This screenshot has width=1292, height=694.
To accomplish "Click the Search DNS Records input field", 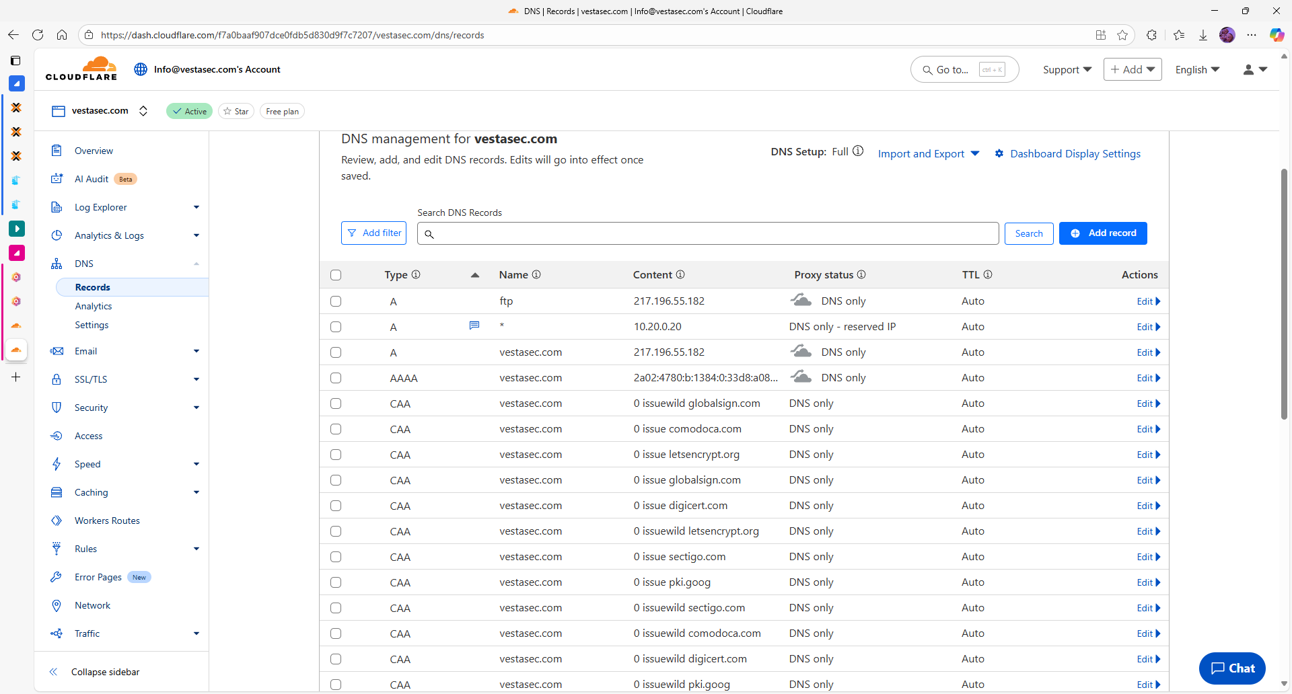I will pyautogui.click(x=708, y=233).
